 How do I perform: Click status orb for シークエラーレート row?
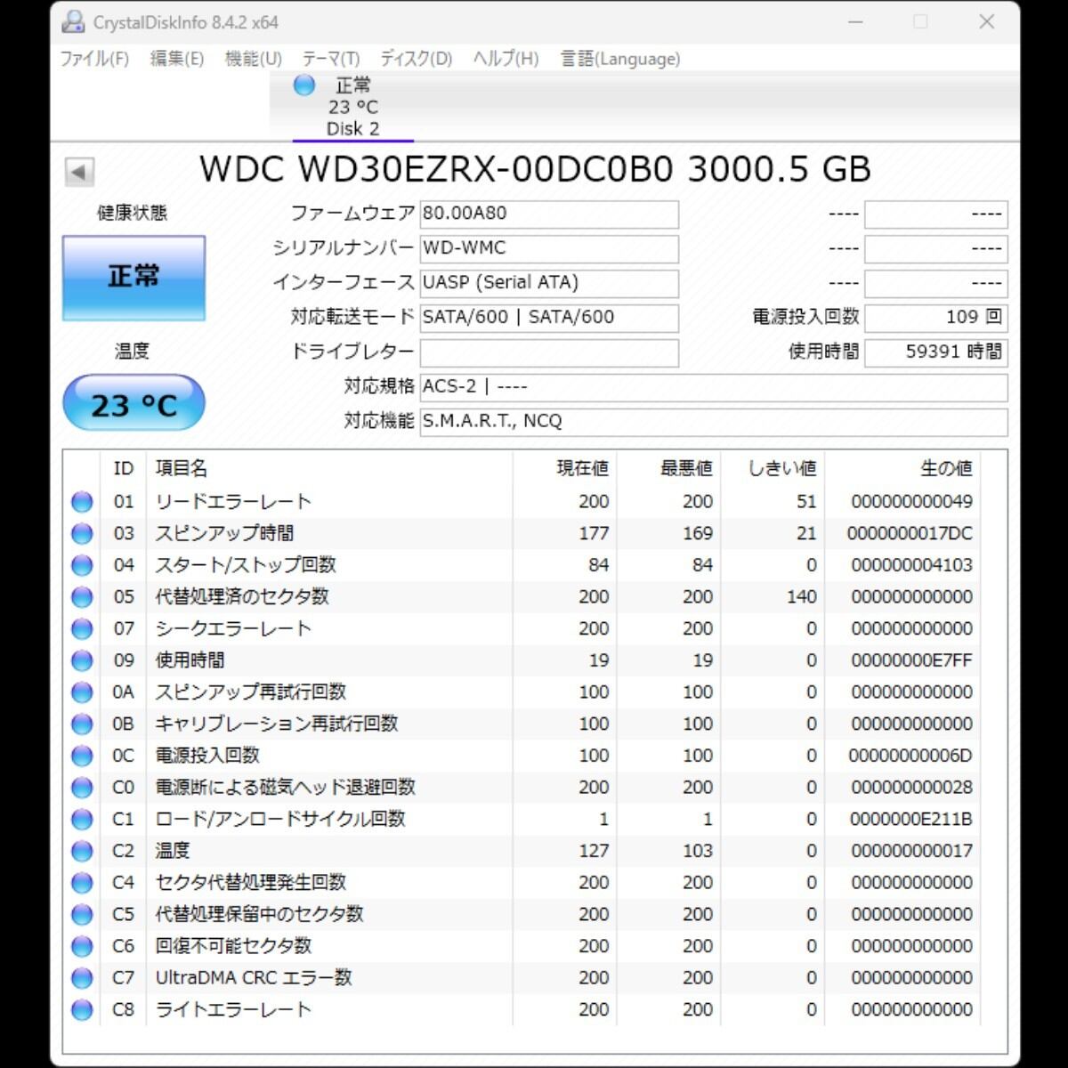[82, 629]
